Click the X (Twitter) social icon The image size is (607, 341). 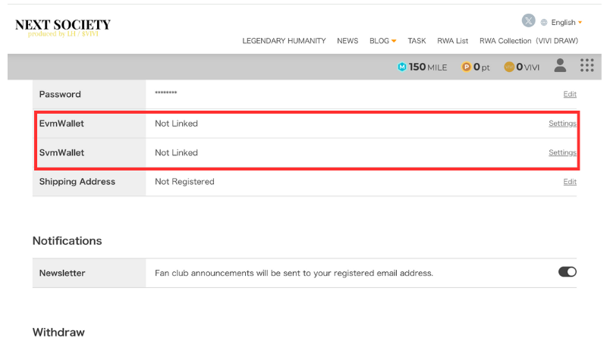[529, 21]
